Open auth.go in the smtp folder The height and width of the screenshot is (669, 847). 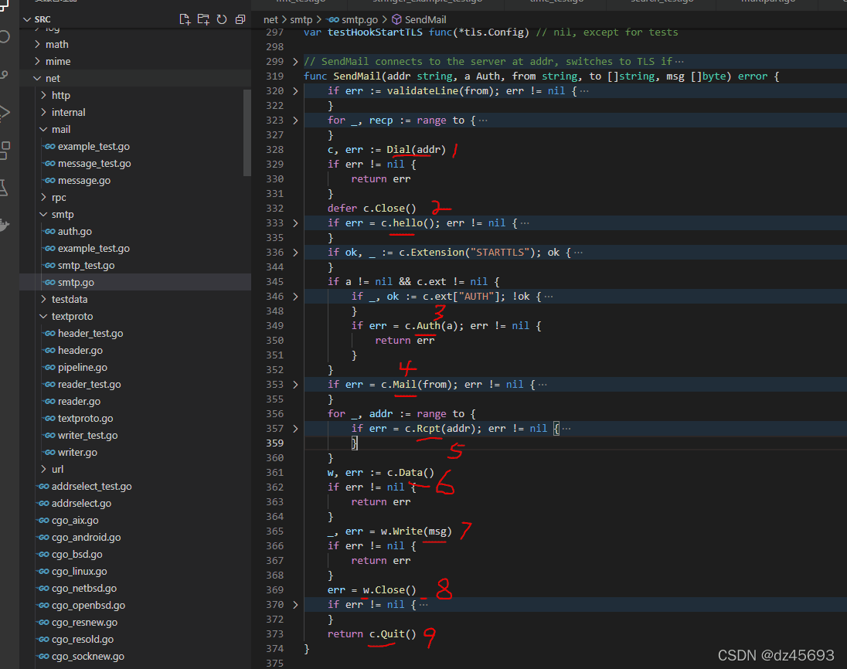[74, 231]
